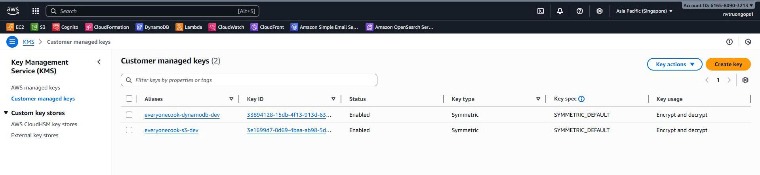Screen dimensions: 760x175
Task: Click the KMS breadcrumb link
Action: click(29, 42)
